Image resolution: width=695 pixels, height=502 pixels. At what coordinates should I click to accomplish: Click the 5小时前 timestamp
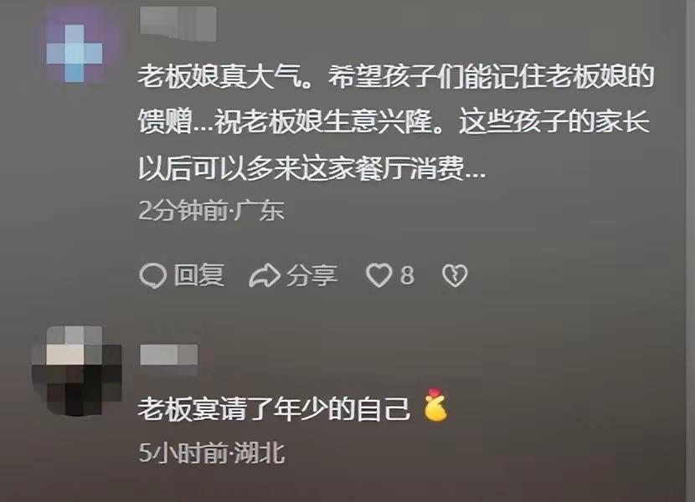point(183,453)
